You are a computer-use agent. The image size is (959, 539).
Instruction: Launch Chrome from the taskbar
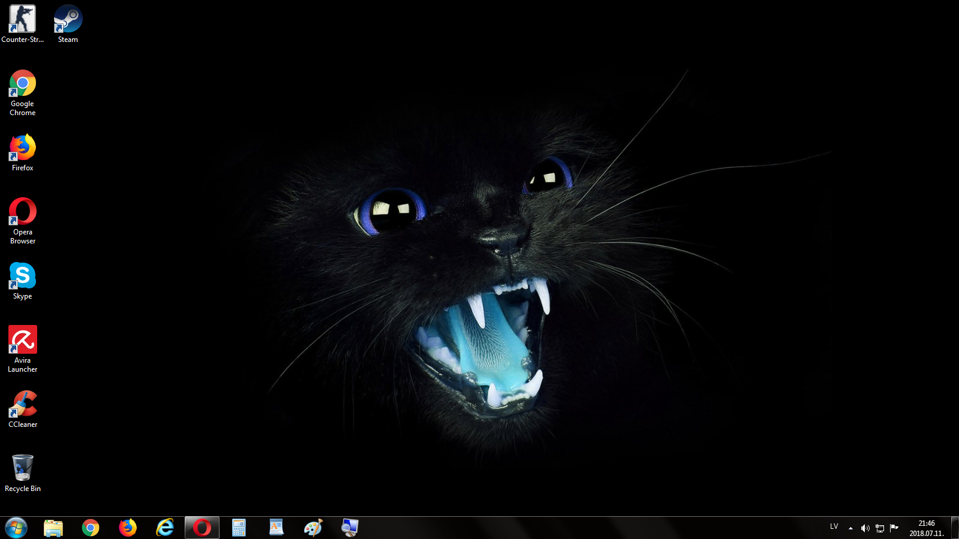(x=91, y=528)
